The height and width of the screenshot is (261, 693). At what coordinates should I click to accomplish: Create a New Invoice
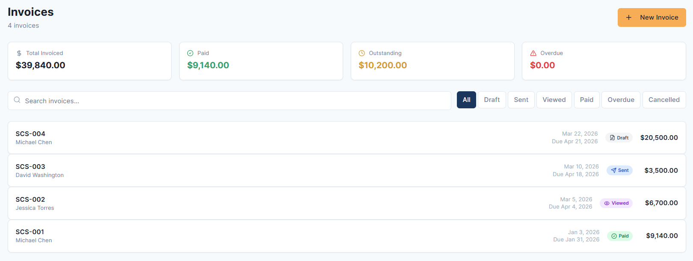(x=652, y=17)
